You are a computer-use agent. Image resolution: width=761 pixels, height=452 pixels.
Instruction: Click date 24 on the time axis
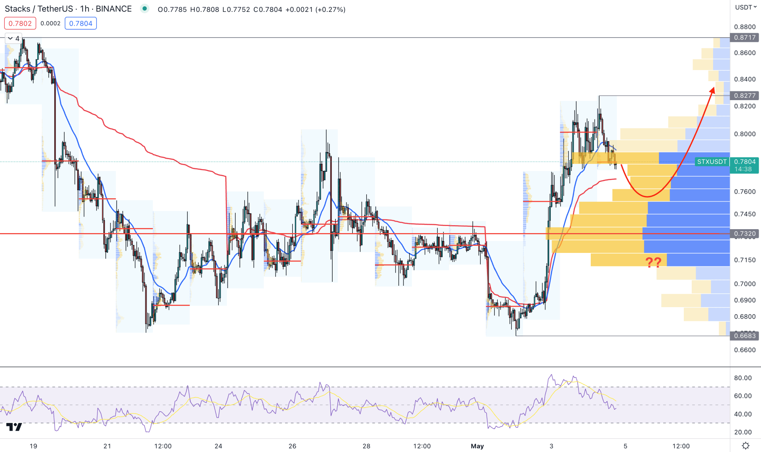(x=218, y=446)
